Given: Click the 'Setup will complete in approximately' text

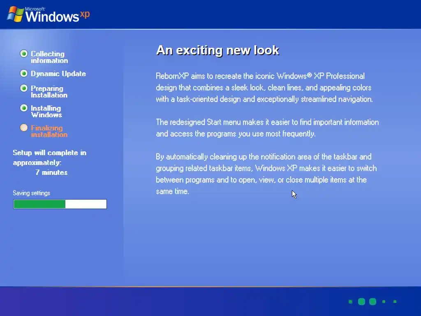Looking at the screenshot, I should pos(50,158).
